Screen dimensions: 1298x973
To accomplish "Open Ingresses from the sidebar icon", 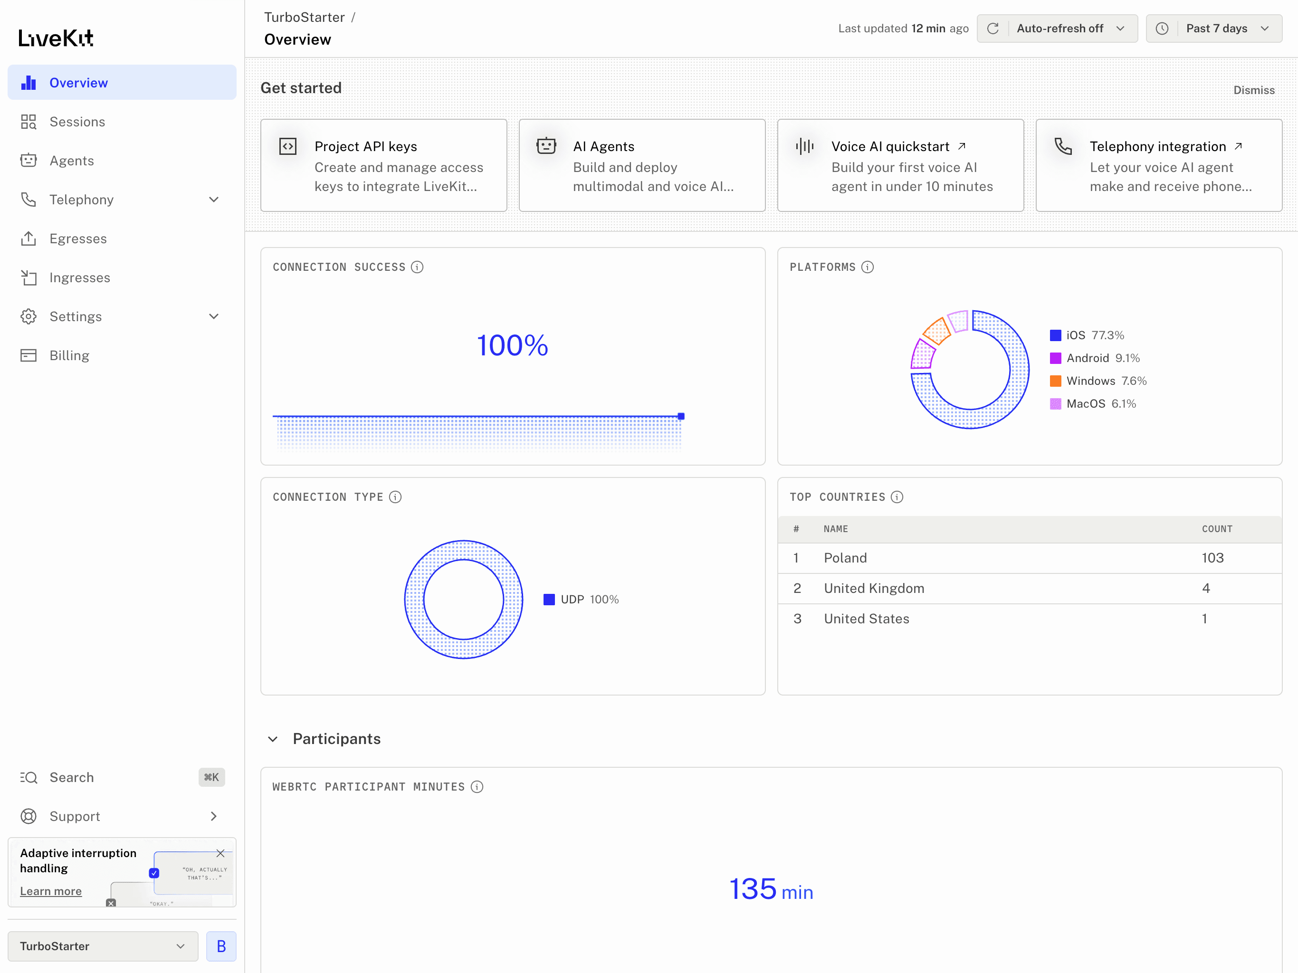I will pos(29,277).
